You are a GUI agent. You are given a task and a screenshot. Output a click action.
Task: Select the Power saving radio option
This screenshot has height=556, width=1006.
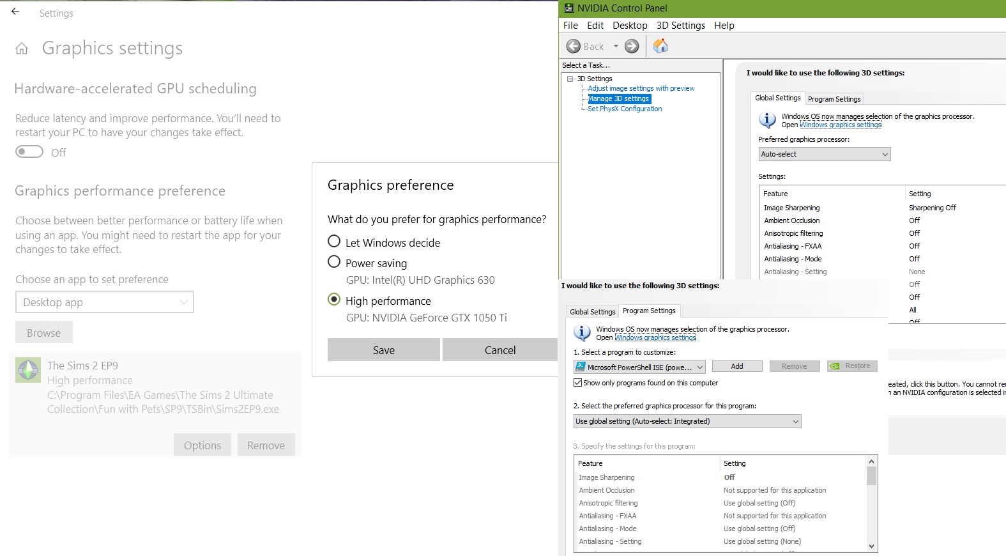point(334,262)
